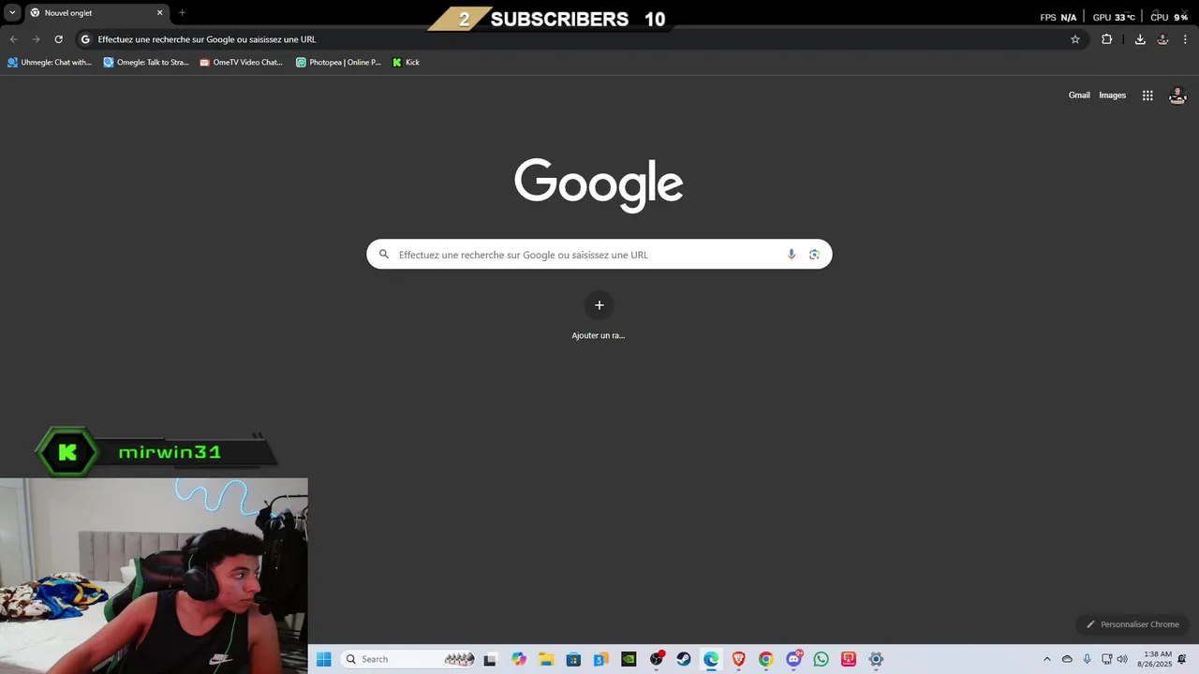Click the magnifier icon in search box
This screenshot has width=1199, height=674.
[384, 255]
